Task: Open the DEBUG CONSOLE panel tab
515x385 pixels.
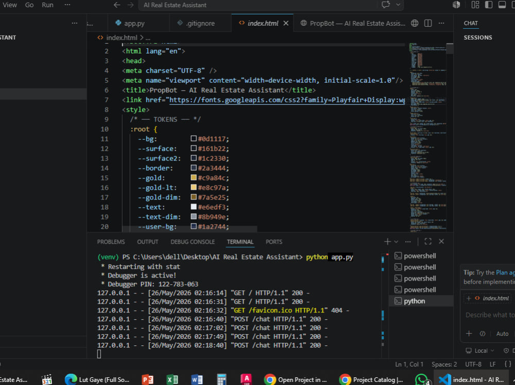Action: (x=193, y=242)
